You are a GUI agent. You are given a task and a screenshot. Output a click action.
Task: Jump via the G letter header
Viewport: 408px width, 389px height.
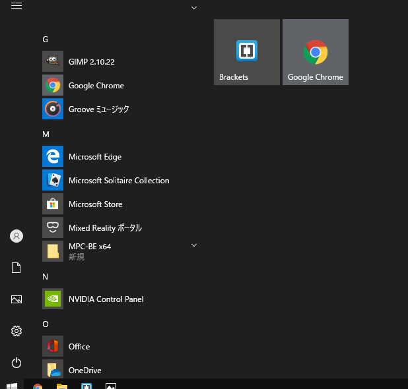46,40
